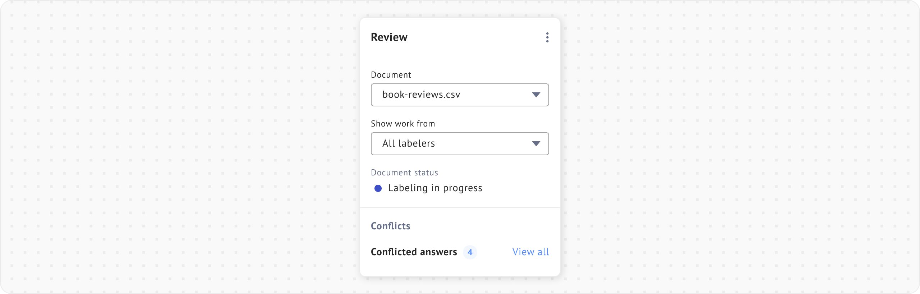Viewport: 920px width, 294px height.
Task: Select the book-reviews.csv document text
Action: 421,95
